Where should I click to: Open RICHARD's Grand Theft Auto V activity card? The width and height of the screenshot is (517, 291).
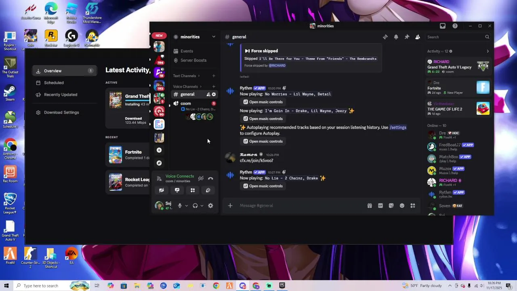tap(458, 67)
